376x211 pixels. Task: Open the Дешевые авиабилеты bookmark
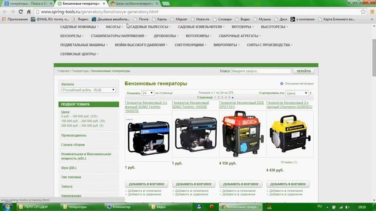pyautogui.click(x=110, y=19)
